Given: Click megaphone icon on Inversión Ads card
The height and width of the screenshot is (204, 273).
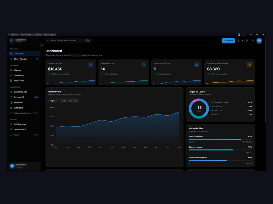Looking at the screenshot, I should (250, 65).
